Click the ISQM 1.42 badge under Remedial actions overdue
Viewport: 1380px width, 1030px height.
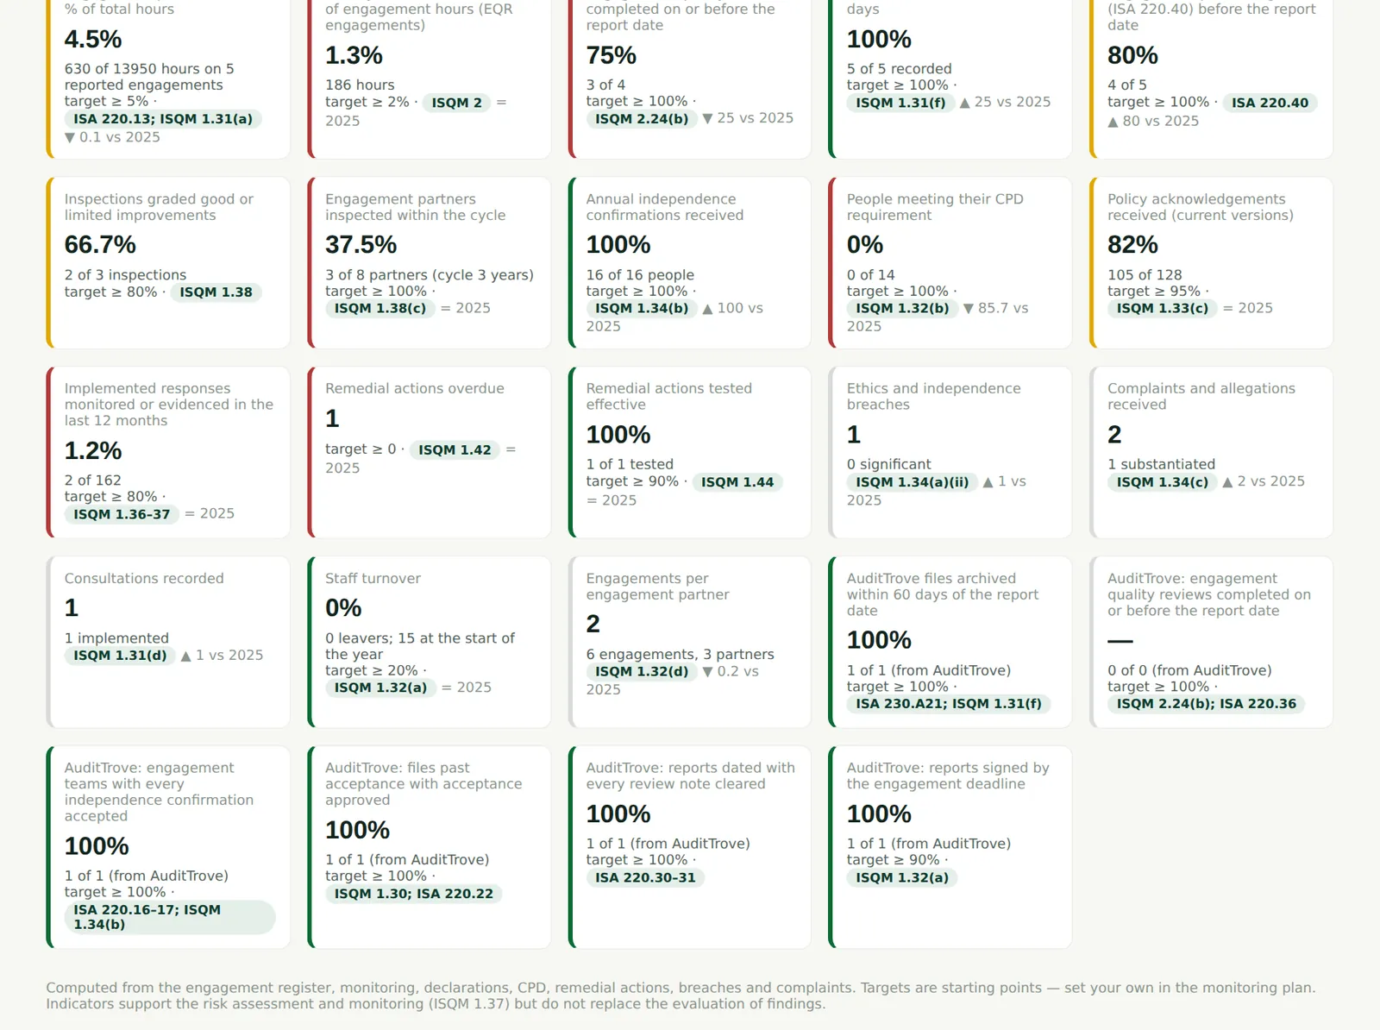[455, 449]
